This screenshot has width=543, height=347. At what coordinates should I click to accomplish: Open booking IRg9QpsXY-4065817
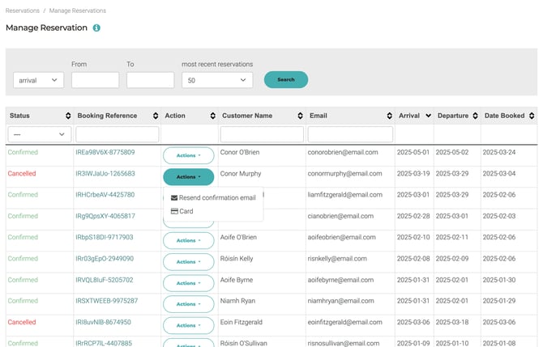pyautogui.click(x=105, y=216)
